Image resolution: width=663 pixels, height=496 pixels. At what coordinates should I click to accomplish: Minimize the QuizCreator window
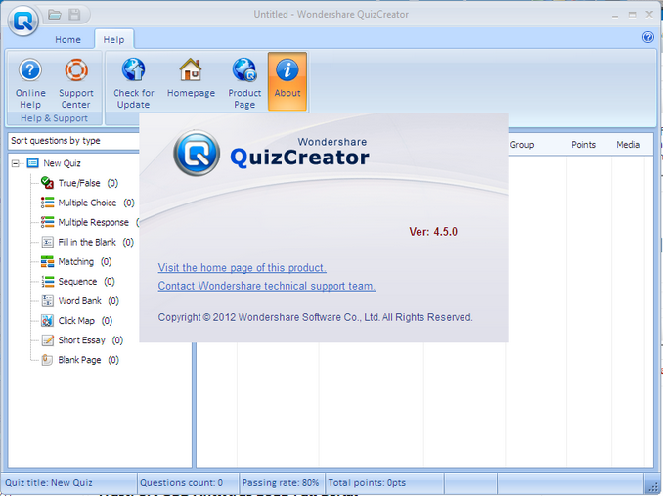click(x=614, y=16)
